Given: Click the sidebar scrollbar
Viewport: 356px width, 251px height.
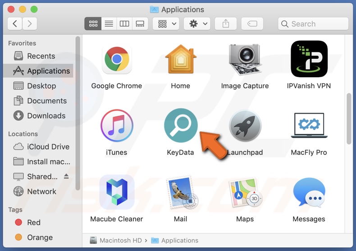Looking at the screenshot, I should pos(78,113).
